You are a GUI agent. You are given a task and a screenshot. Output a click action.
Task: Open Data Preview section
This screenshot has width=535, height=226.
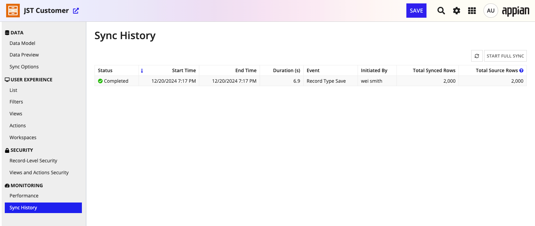pyautogui.click(x=24, y=55)
